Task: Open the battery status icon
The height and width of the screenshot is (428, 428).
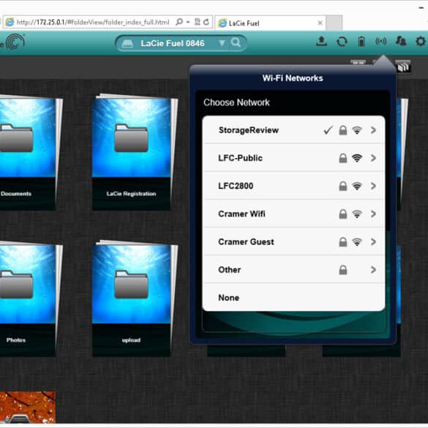Action: tap(361, 42)
